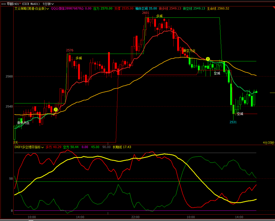Click the red M marker beside 甲醇2401
This screenshot has width=275, height=221.
pos(20,3)
